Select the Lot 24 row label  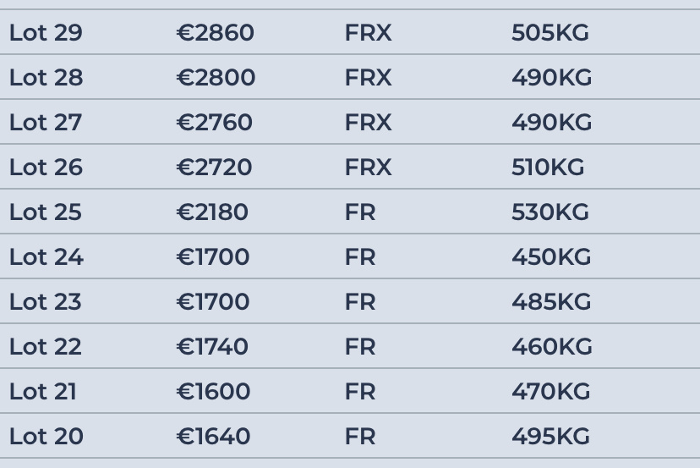tap(46, 256)
